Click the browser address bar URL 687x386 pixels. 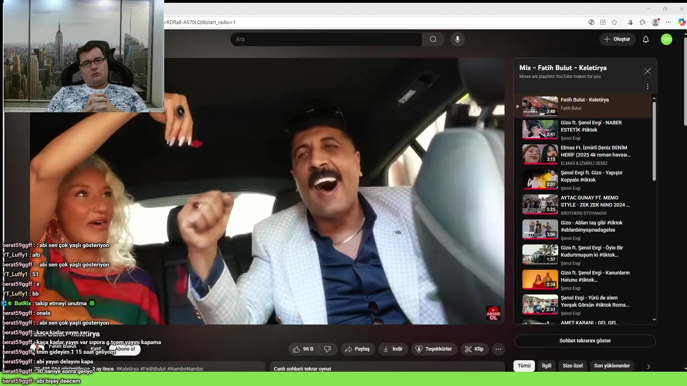(200, 23)
